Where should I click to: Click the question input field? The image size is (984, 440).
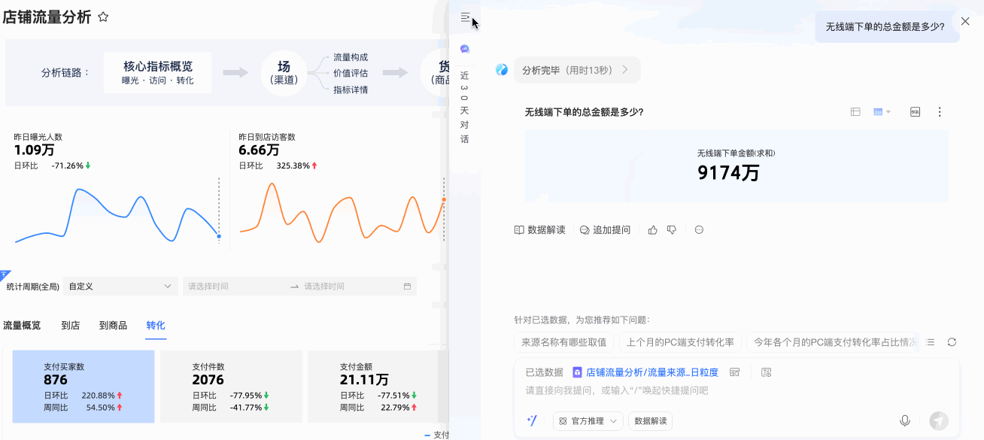736,391
